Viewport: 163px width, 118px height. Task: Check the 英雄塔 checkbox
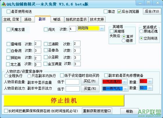(x=112, y=31)
